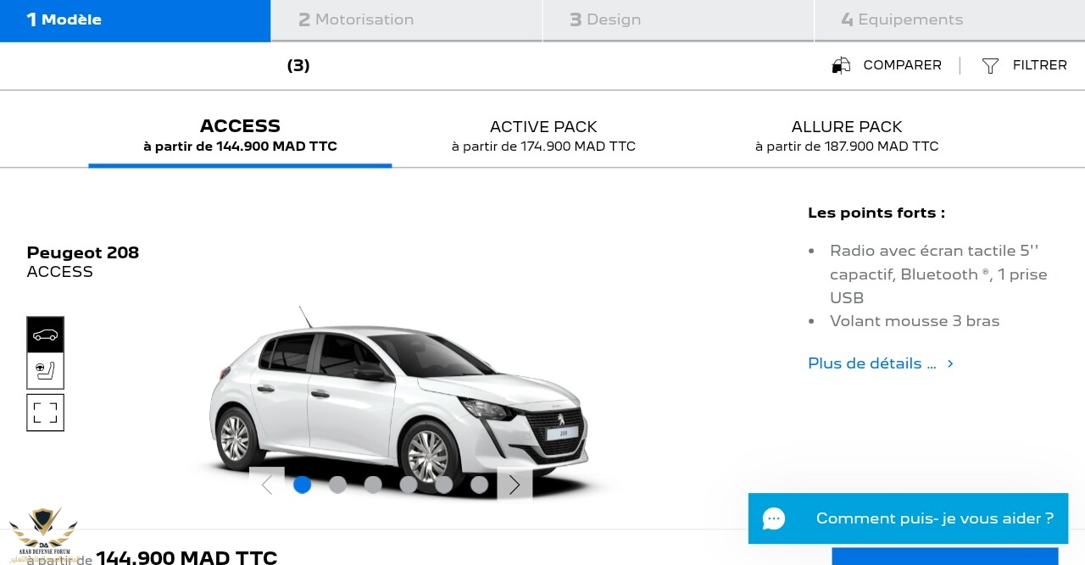Click the chat bubble icon
This screenshot has height=565, width=1085.
tap(774, 518)
